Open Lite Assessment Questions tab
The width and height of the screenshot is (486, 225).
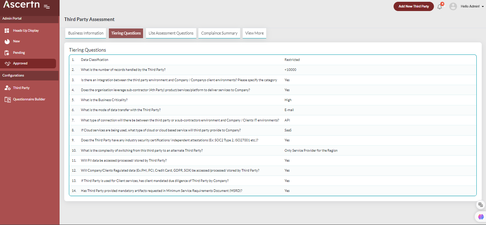point(171,33)
